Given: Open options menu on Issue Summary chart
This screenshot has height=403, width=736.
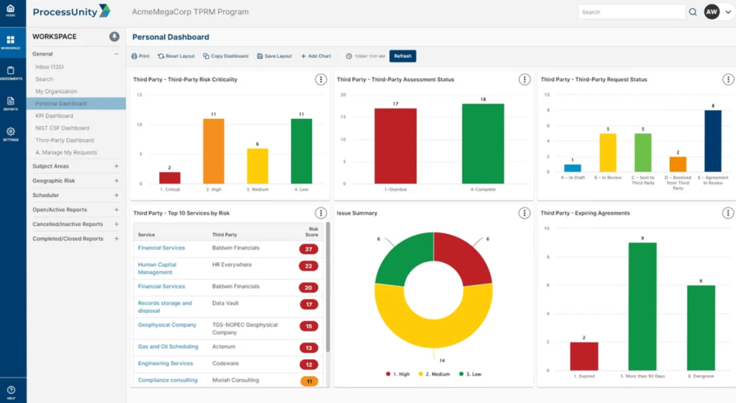Looking at the screenshot, I should [524, 213].
